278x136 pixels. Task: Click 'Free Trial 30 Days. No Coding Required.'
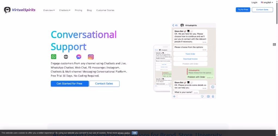[75, 76]
